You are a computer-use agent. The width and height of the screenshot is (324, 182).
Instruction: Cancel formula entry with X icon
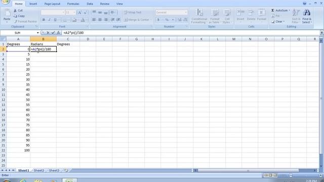[48, 32]
